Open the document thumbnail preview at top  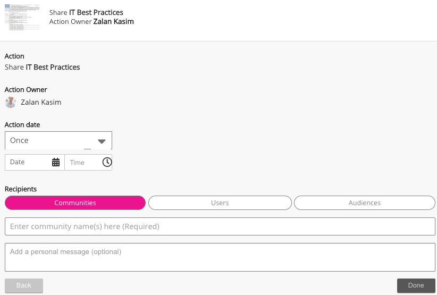(22, 17)
